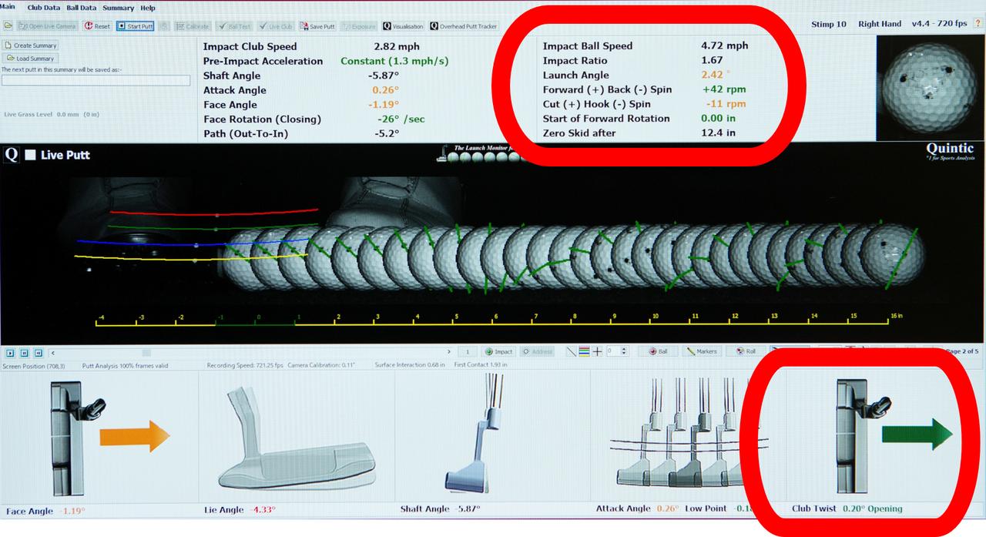The width and height of the screenshot is (986, 537).
Task: Open the Ball Data menu
Action: coord(81,8)
